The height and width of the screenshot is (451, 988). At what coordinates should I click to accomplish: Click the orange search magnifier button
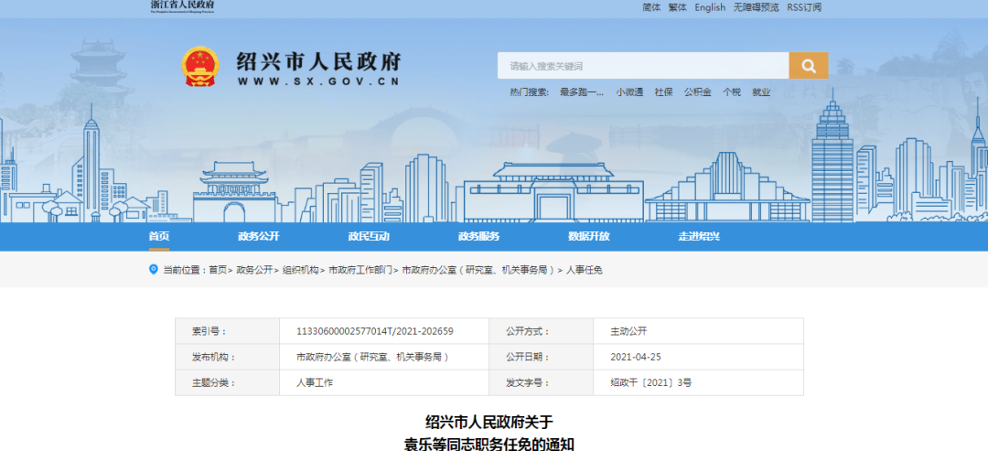[x=809, y=66]
